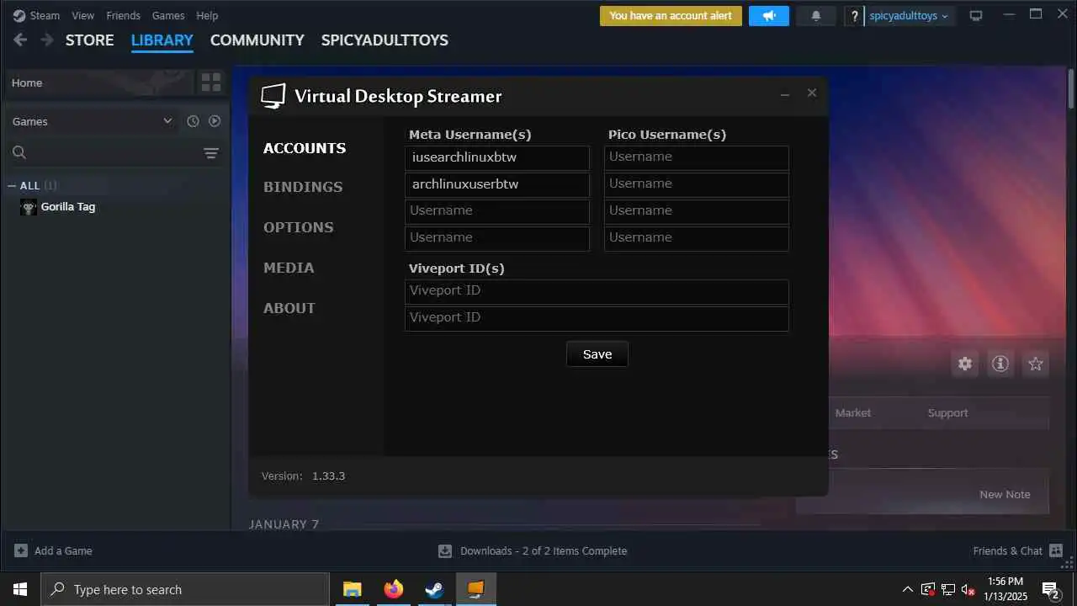Open the Windows notification center icon
This screenshot has height=606, width=1077.
pyautogui.click(x=1050, y=589)
